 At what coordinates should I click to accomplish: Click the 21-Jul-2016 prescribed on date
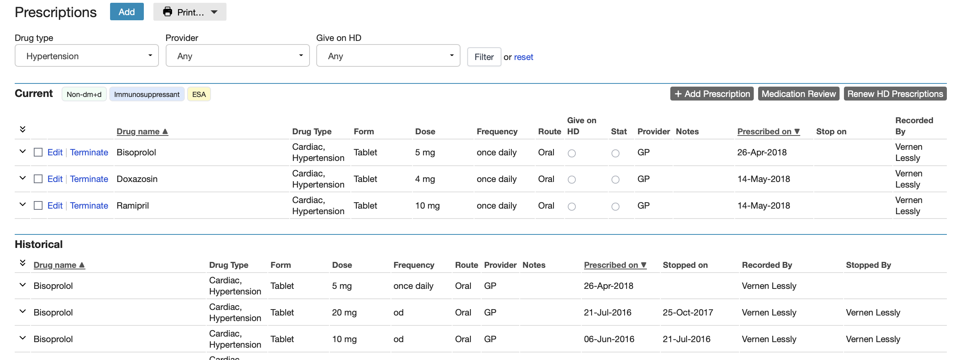coord(608,312)
